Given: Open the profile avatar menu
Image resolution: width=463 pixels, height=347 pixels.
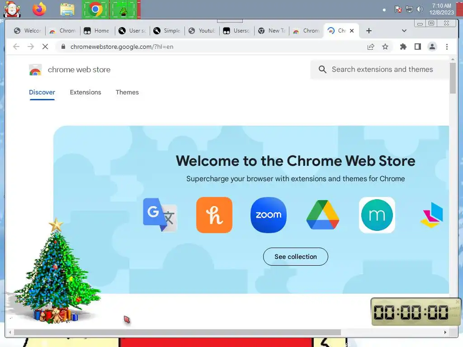Looking at the screenshot, I should pyautogui.click(x=432, y=47).
